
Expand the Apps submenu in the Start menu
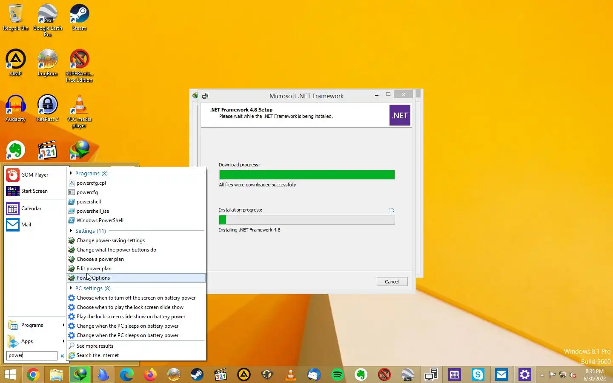(63, 341)
